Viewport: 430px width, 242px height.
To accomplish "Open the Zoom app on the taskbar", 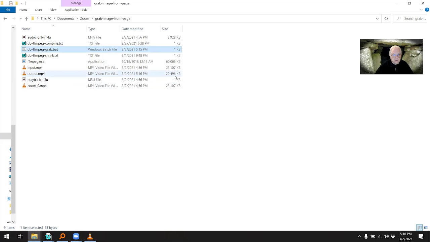I will tap(76, 236).
